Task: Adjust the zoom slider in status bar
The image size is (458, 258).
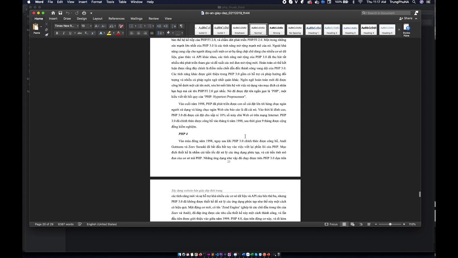Action: (390, 224)
